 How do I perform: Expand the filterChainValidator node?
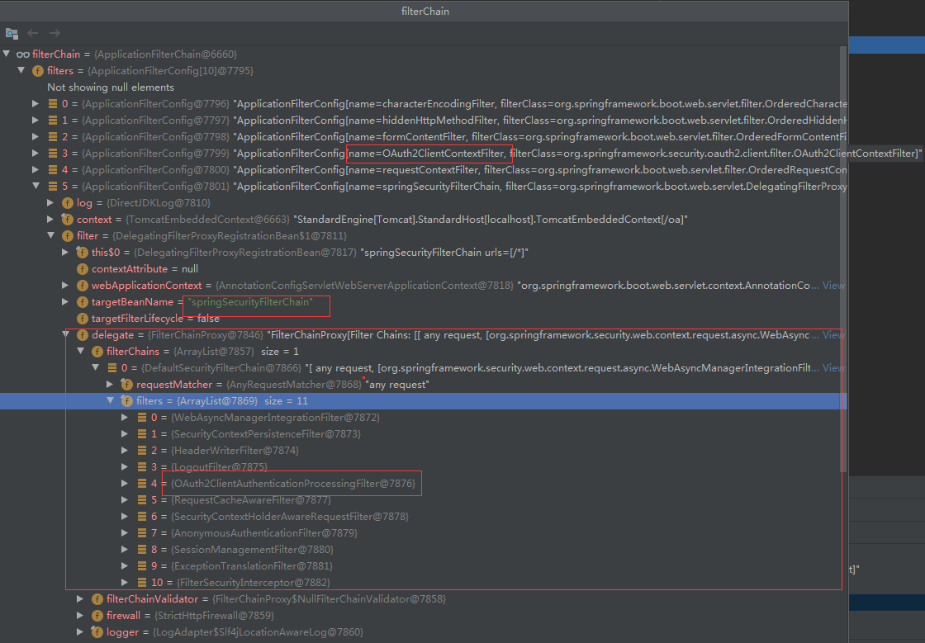click(80, 598)
